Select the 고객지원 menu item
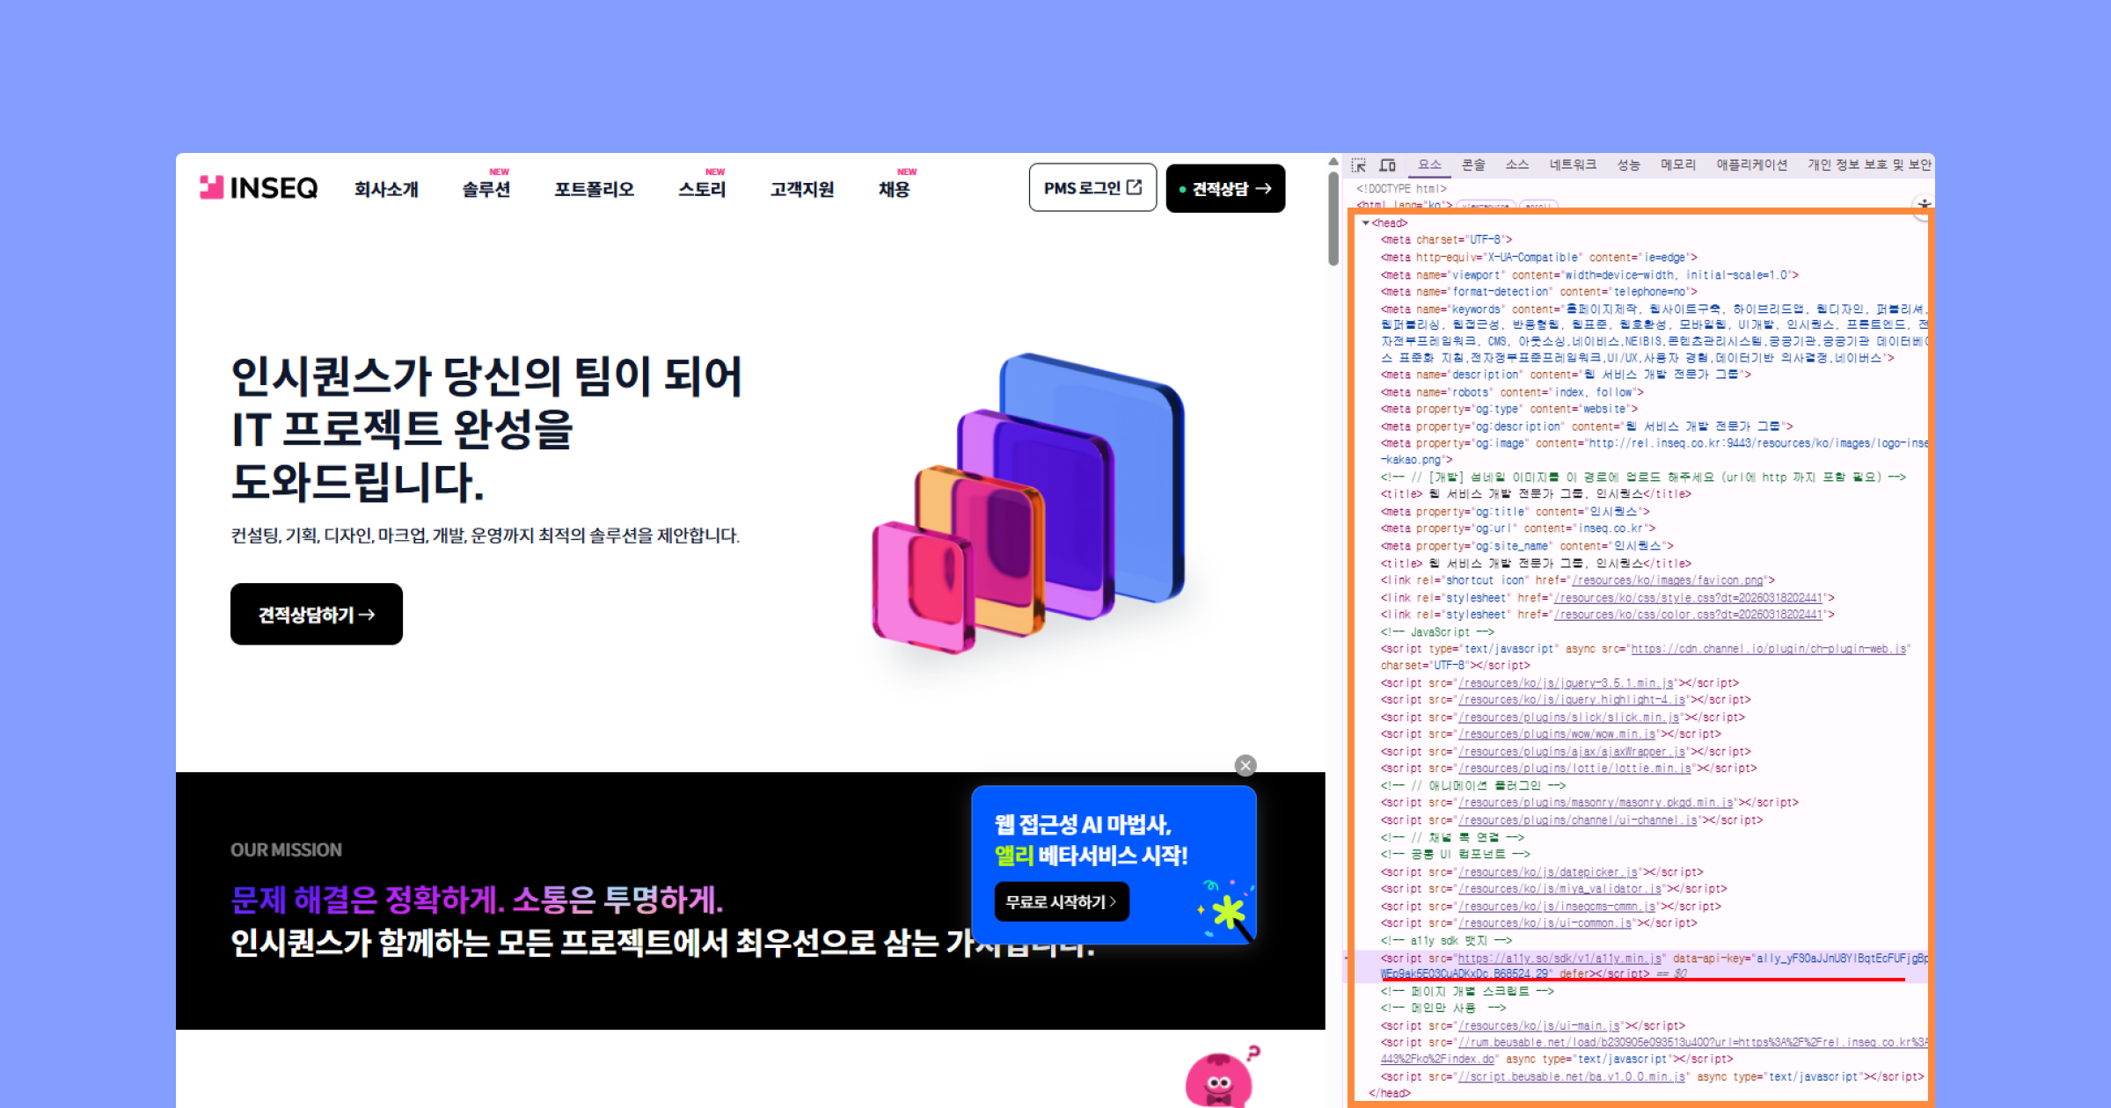This screenshot has width=2111, height=1108. 802,189
